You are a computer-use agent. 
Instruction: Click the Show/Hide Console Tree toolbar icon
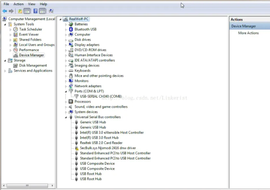27,11
